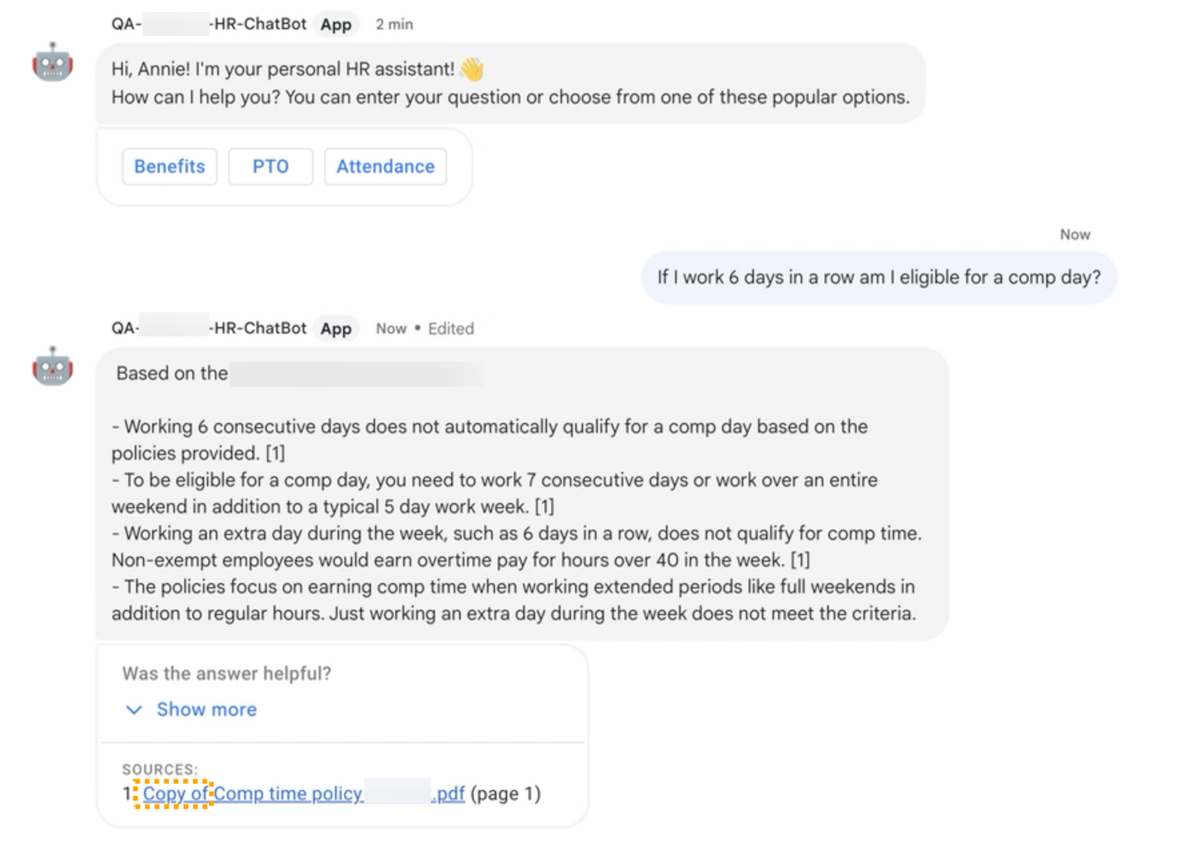
Task: Select the Benefits quick option
Action: click(x=169, y=167)
